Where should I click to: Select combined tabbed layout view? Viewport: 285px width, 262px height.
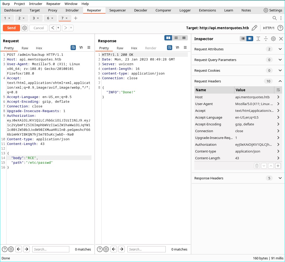[x=184, y=38]
